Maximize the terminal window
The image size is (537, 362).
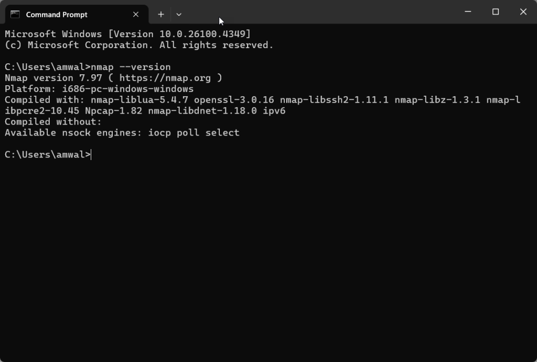(496, 12)
